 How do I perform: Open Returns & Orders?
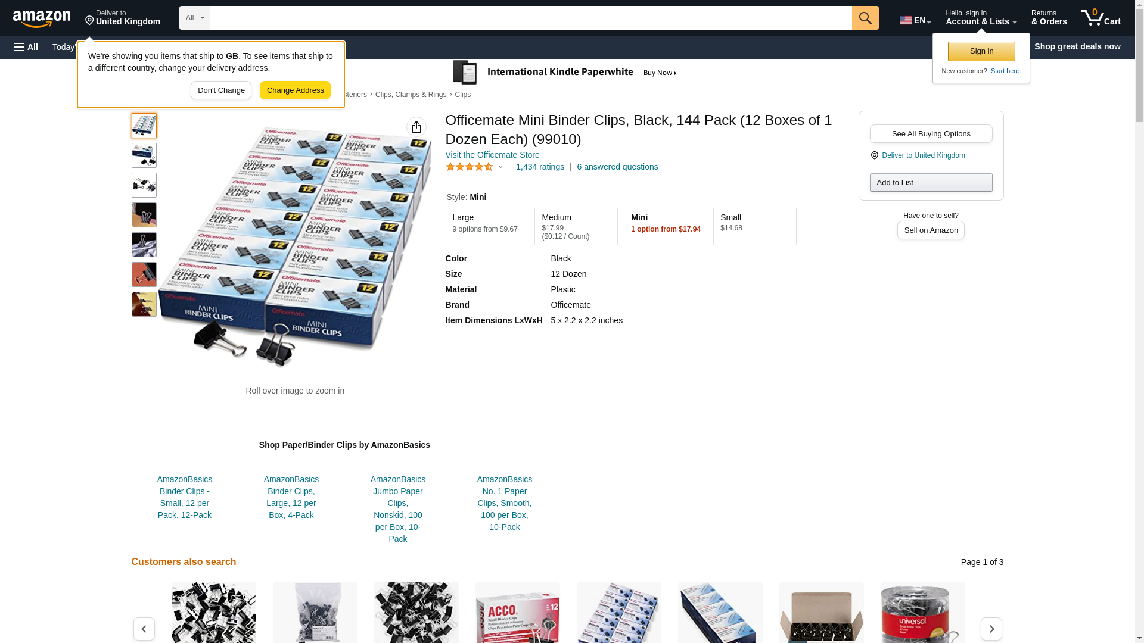pyautogui.click(x=1049, y=18)
